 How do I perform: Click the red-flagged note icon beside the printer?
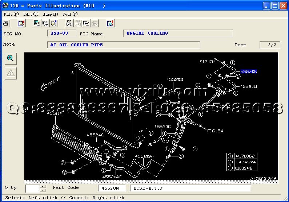tap(22, 24)
